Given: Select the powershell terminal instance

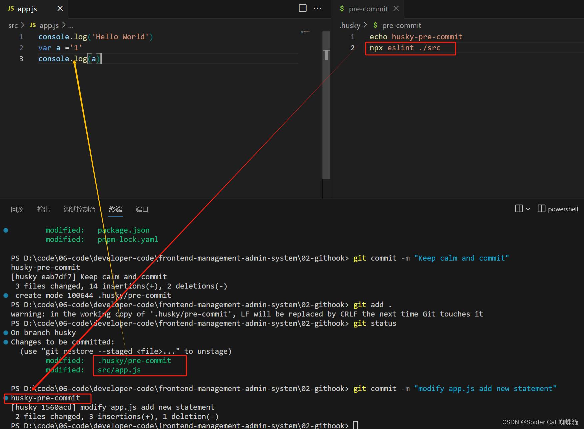Looking at the screenshot, I should point(558,209).
